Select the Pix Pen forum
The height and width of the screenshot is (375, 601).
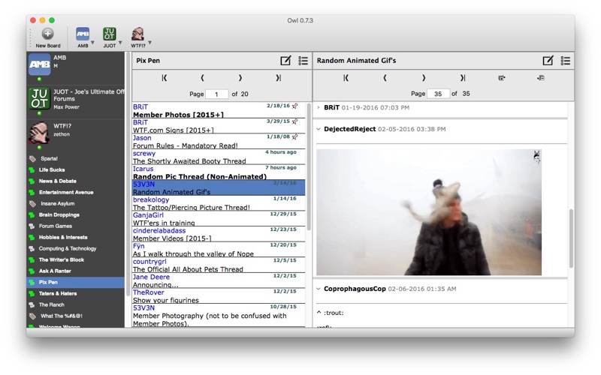point(76,283)
